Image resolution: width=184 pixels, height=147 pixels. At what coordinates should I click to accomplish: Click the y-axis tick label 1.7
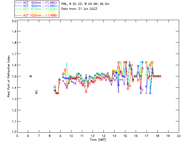(14, 54)
